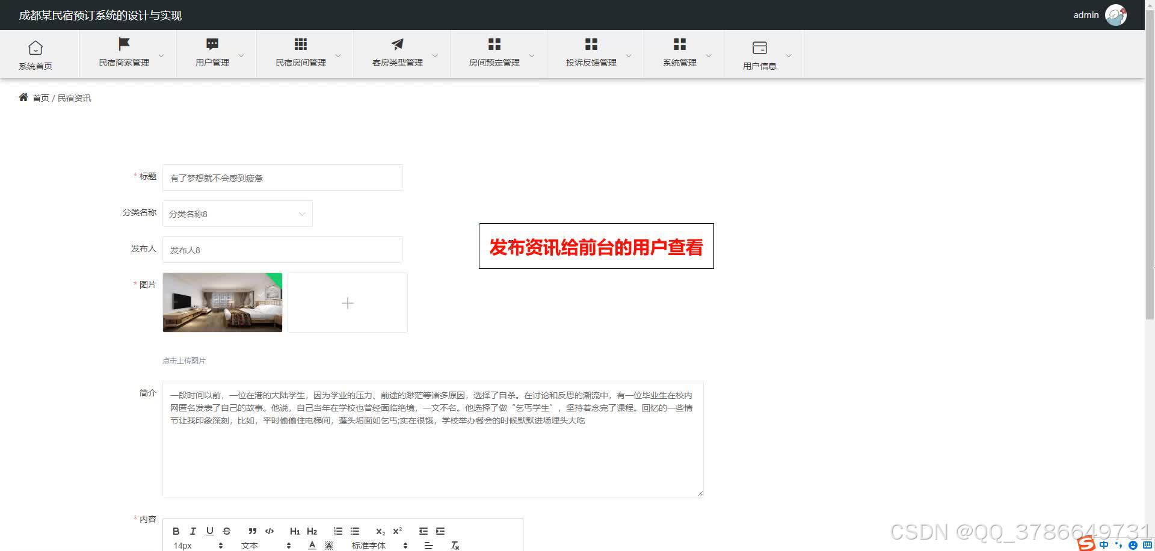Open the 投诉反馈管理 menu label

click(591, 63)
